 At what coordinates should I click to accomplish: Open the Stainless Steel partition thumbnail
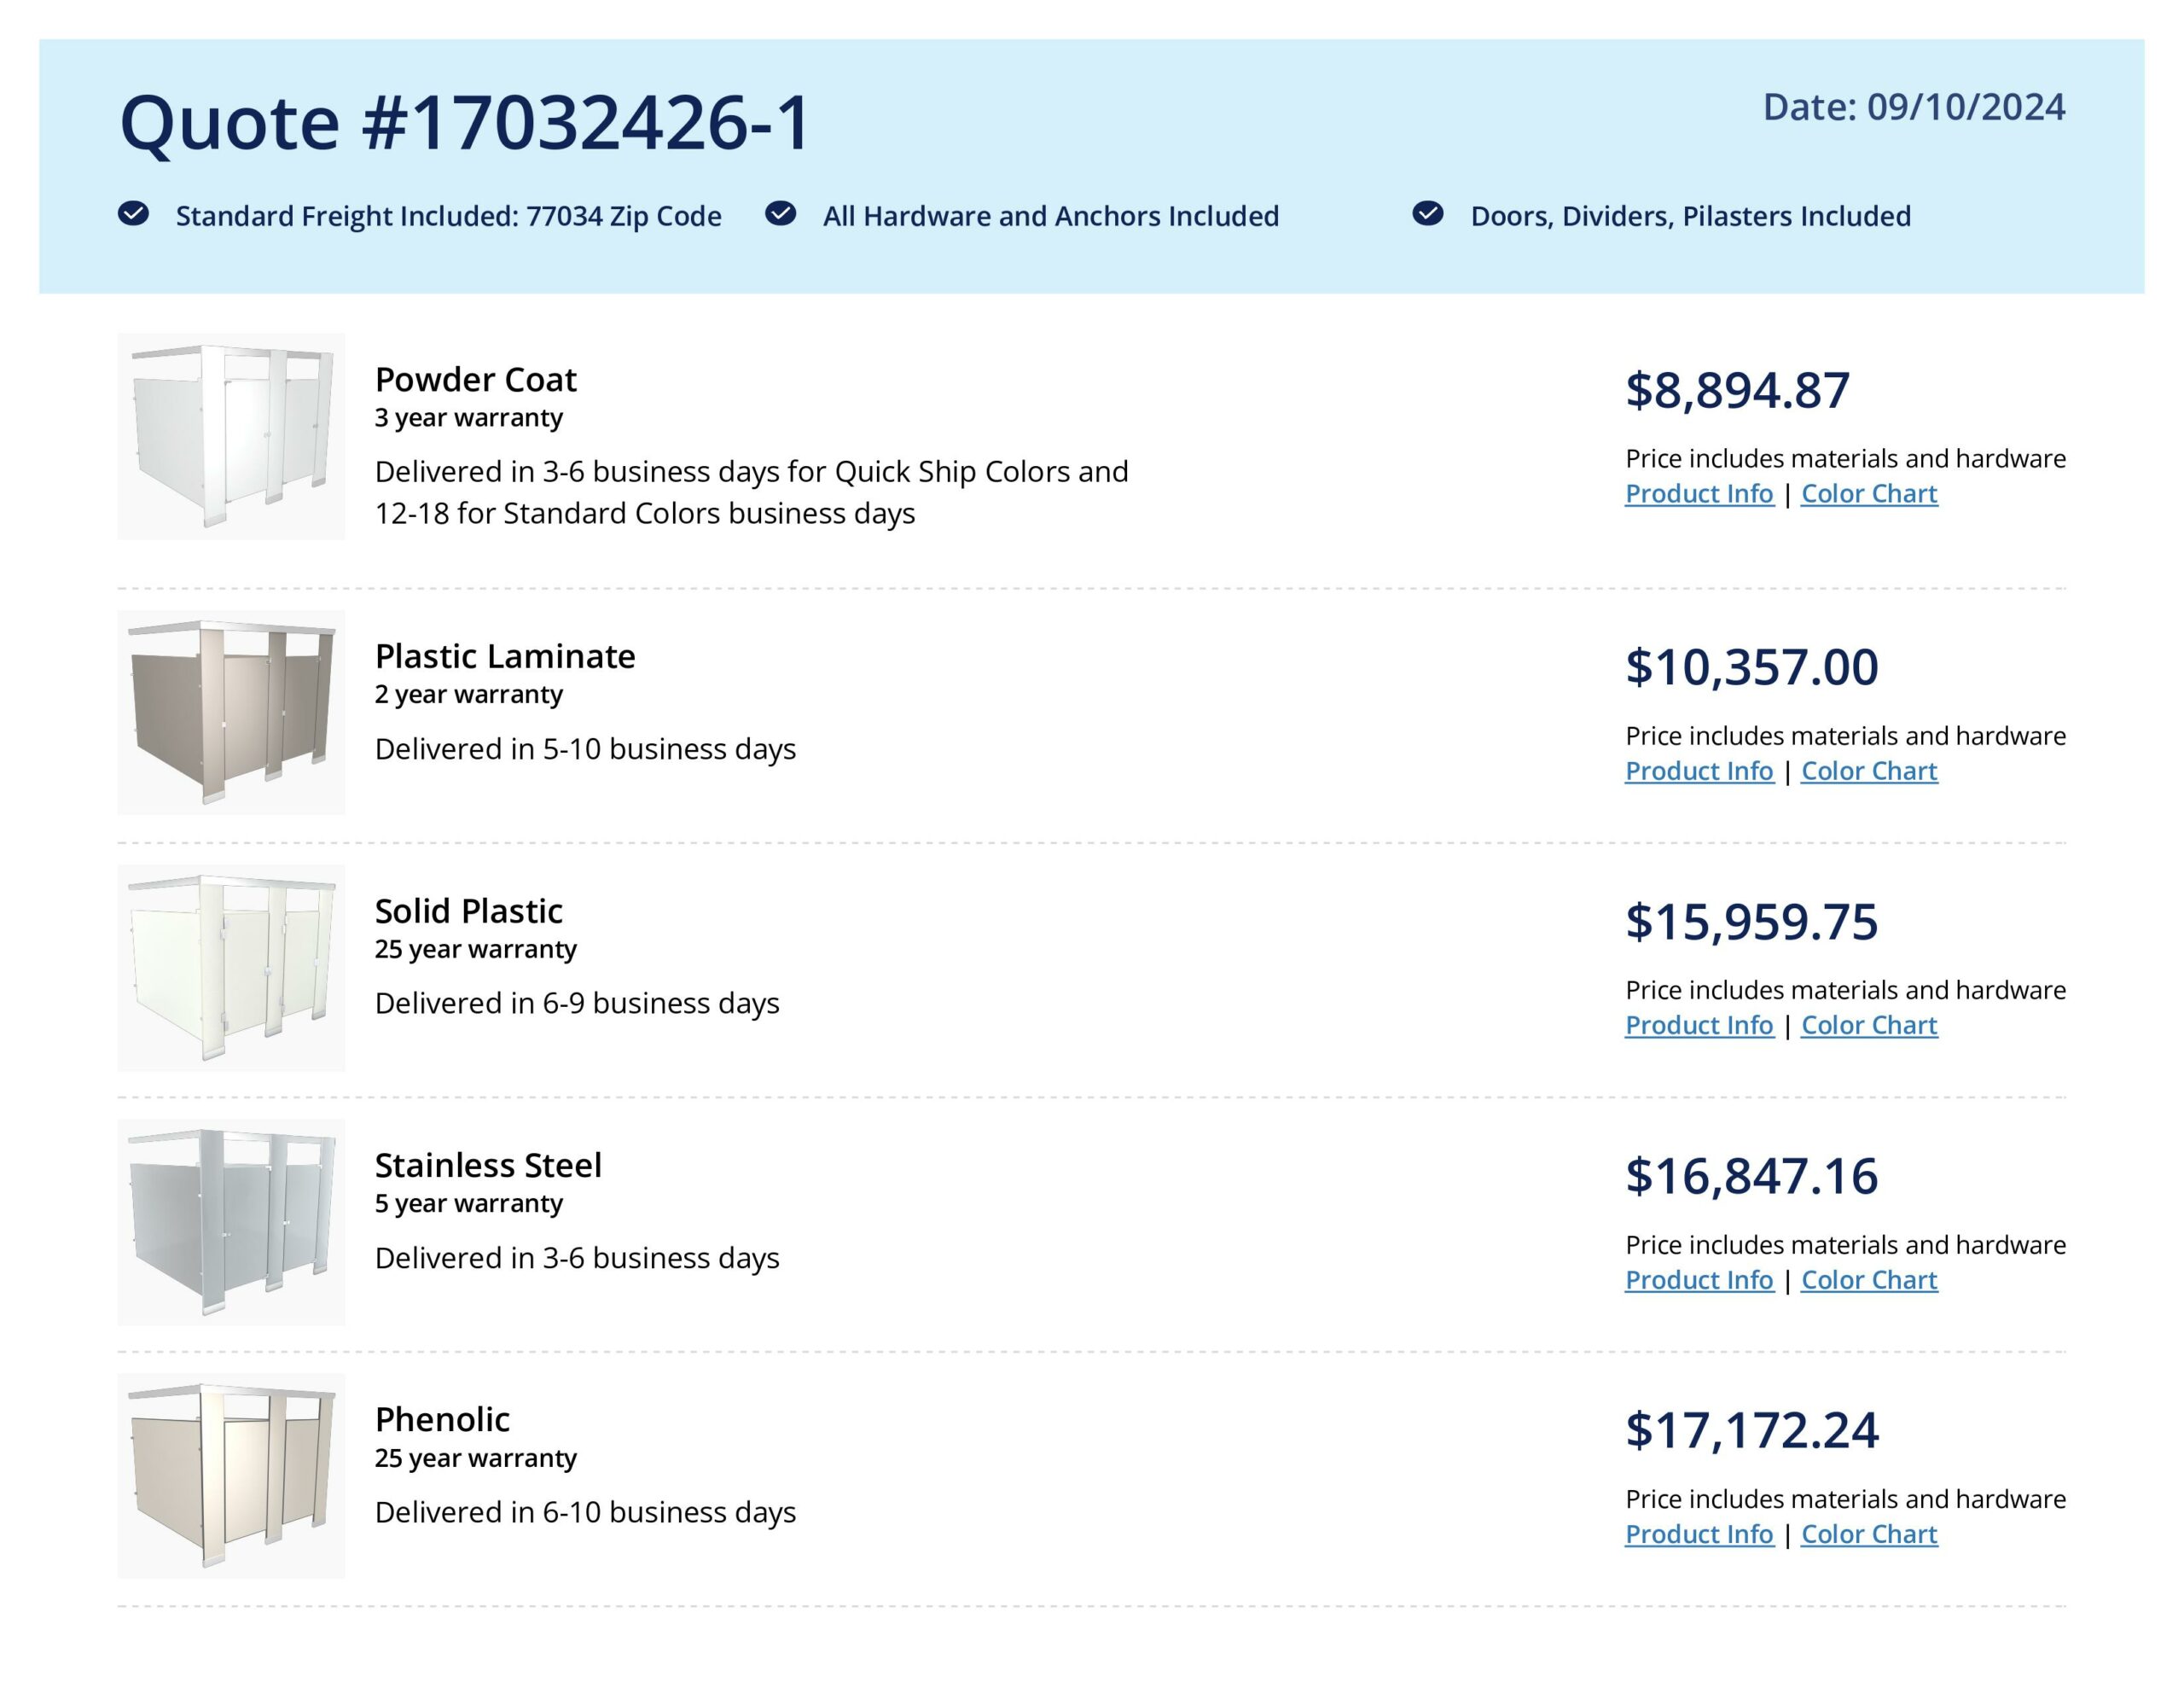tap(231, 1222)
